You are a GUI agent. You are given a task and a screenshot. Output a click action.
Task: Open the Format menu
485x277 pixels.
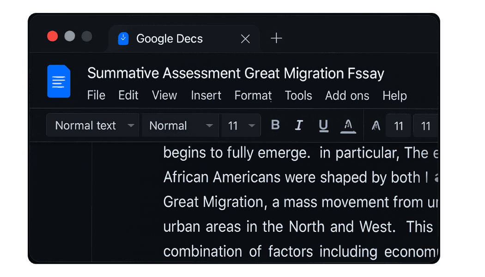pyautogui.click(x=253, y=95)
